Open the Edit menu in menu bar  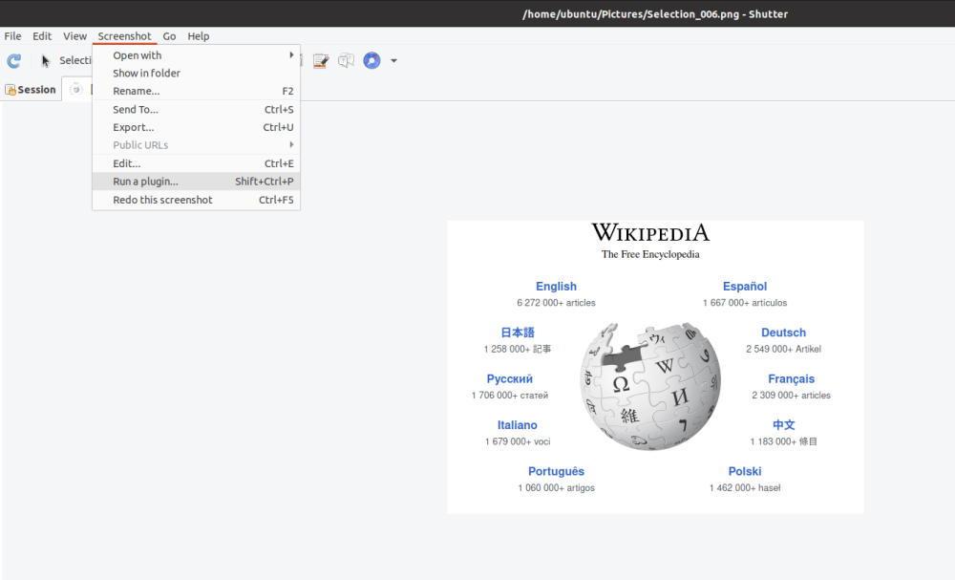(42, 36)
